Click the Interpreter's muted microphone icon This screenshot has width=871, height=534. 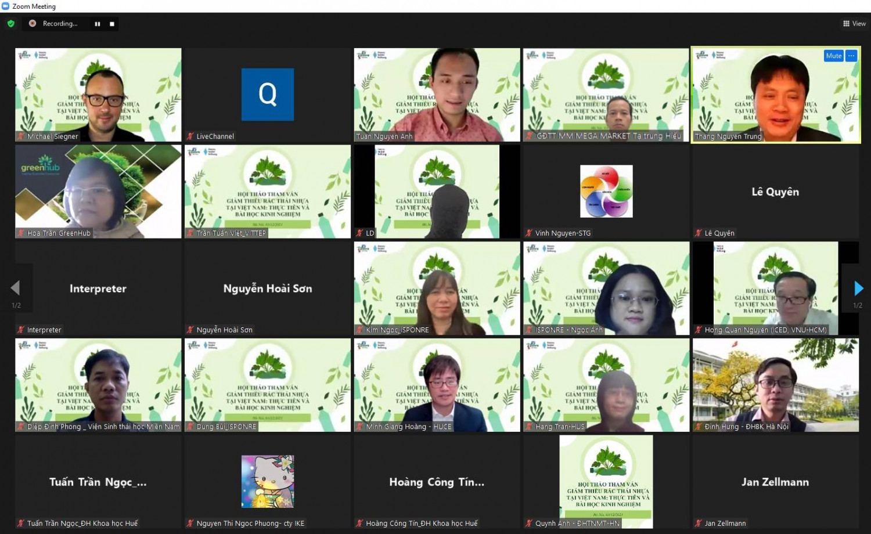[x=21, y=330]
